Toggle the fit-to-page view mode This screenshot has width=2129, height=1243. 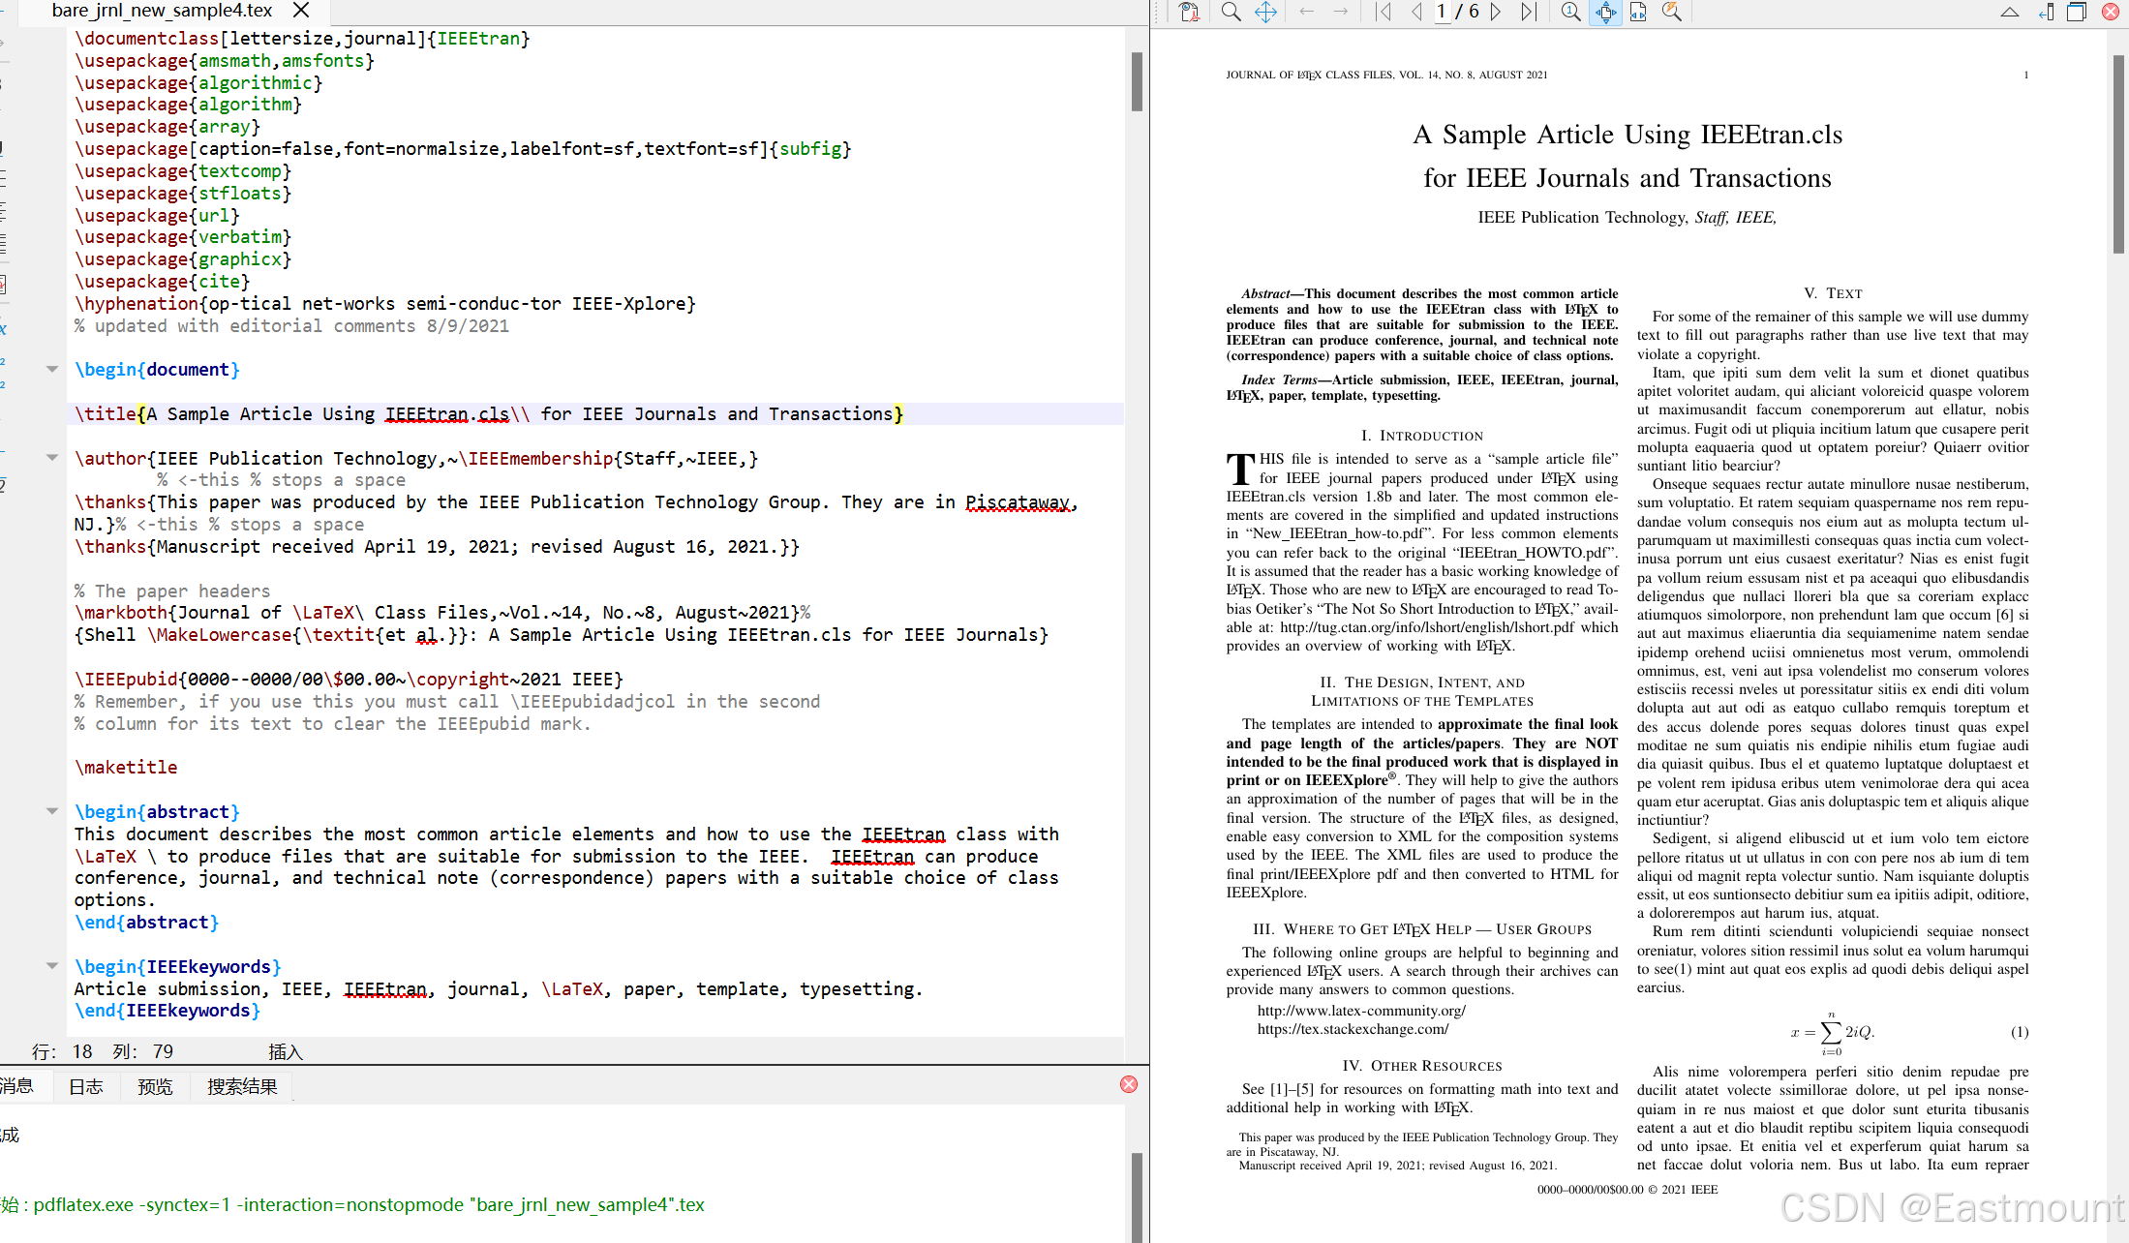[1605, 12]
